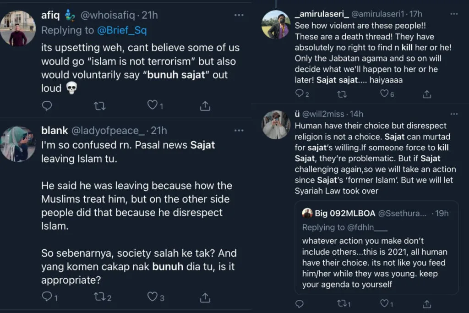
Task: Share ladyofpeace_'s tweet
Action: click(x=205, y=297)
